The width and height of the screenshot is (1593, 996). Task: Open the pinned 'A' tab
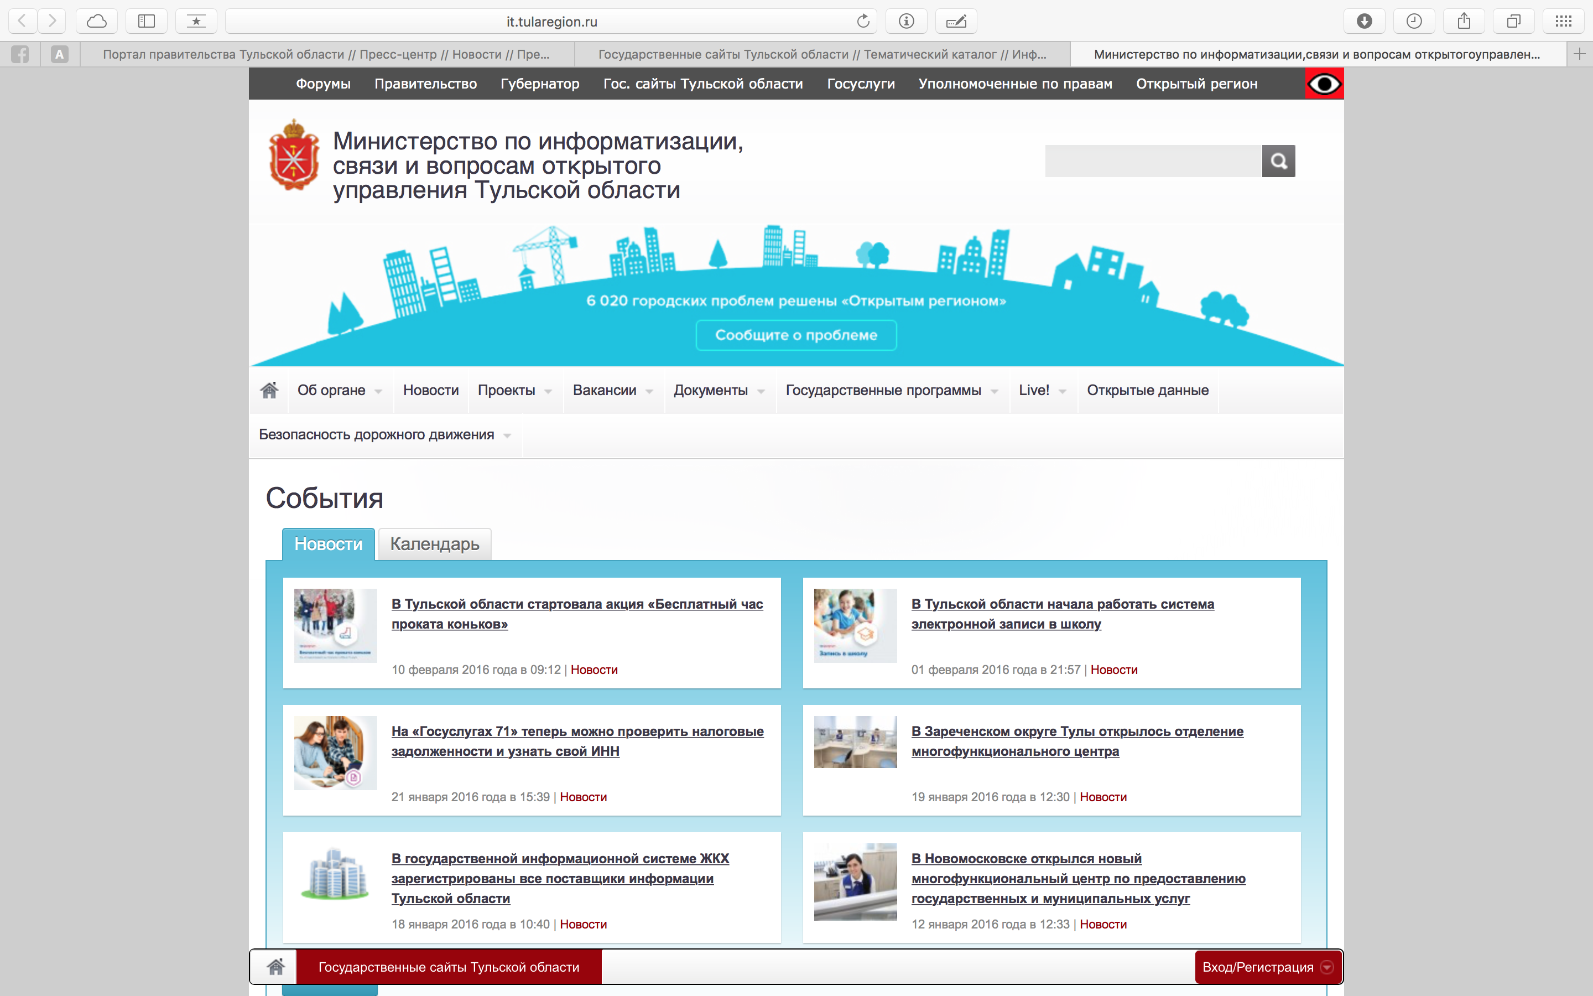[x=59, y=54]
